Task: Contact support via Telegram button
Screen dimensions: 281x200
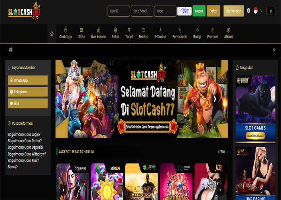Action: tap(28, 92)
